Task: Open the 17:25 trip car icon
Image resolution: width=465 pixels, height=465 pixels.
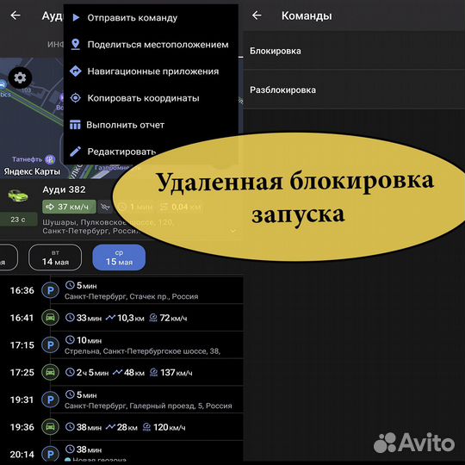Action: [50, 373]
